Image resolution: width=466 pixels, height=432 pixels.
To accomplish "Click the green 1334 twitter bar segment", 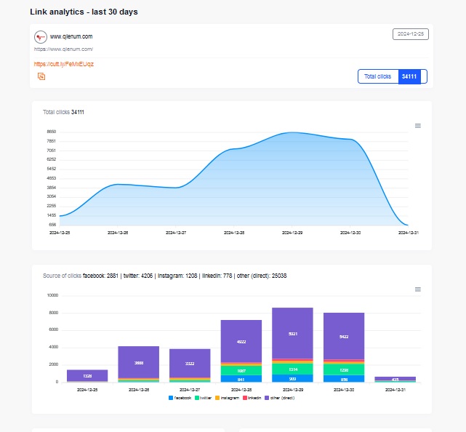I will coord(292,369).
